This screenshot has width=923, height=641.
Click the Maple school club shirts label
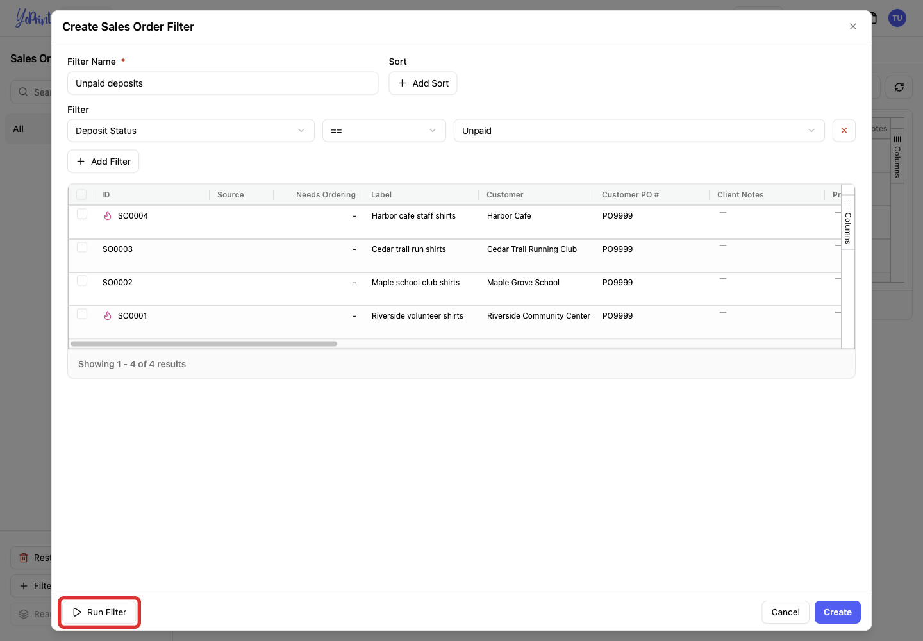coord(415,283)
